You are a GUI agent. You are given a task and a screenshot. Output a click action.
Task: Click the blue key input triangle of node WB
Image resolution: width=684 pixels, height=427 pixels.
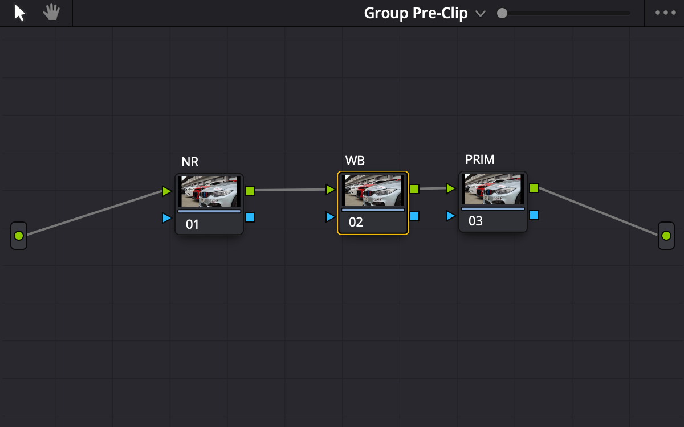coord(330,216)
